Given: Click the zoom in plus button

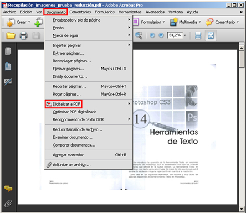Looking at the screenshot, I should 161,35.
